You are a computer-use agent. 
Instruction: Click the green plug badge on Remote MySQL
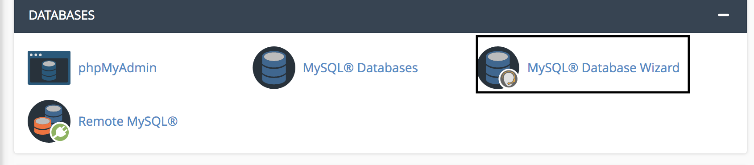[60, 132]
